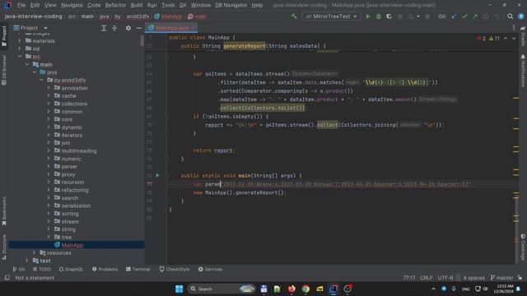Select MainApp file in project tree
527x296 pixels.
coord(72,245)
